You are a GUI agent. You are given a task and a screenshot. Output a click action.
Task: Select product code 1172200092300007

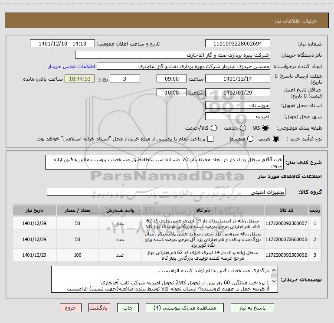(286, 223)
